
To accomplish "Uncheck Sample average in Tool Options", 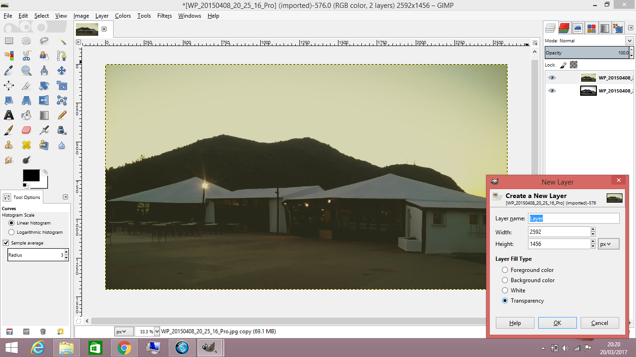I will 6,242.
